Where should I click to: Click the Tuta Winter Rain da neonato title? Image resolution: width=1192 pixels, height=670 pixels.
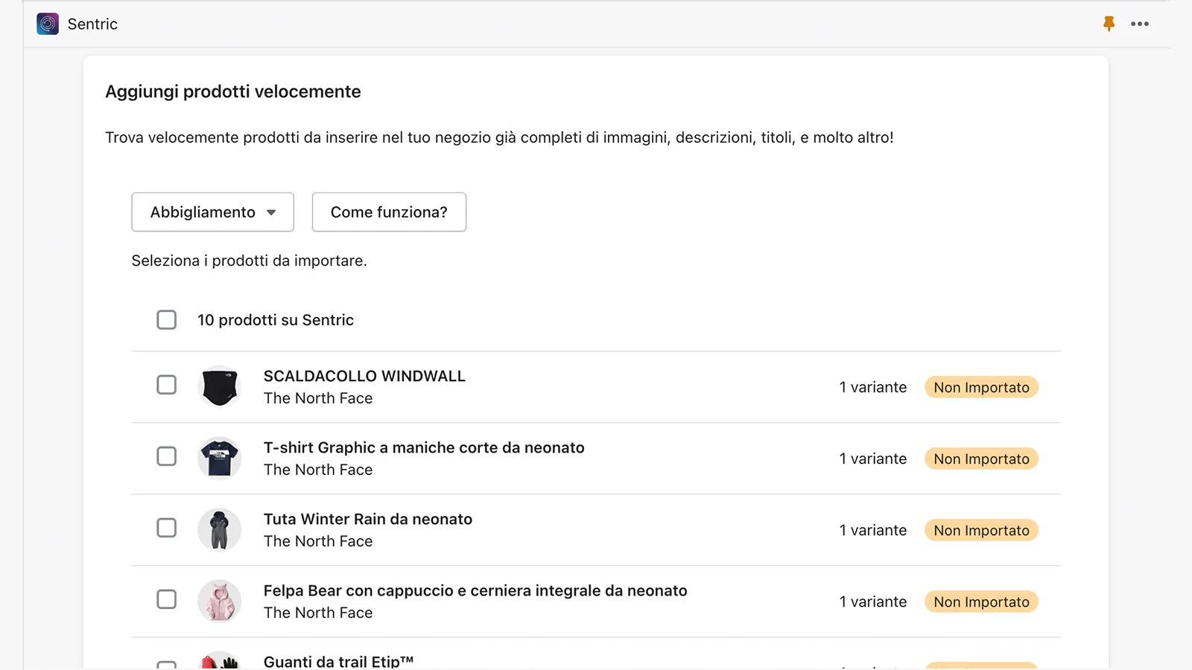(368, 519)
